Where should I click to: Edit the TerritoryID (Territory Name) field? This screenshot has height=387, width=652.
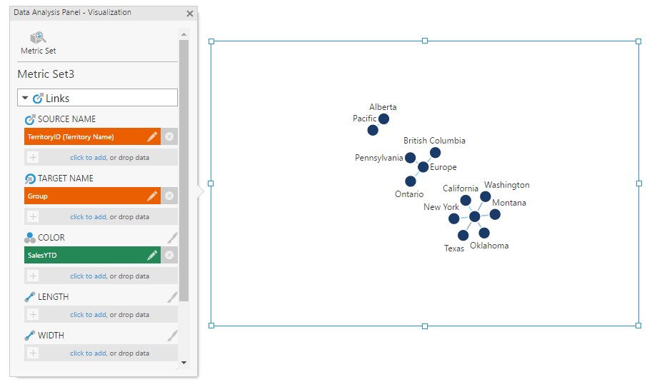152,136
